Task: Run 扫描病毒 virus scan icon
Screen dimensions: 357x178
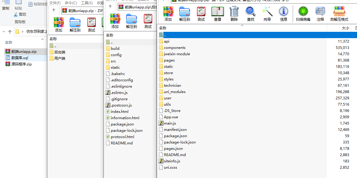Action: tap(303, 14)
